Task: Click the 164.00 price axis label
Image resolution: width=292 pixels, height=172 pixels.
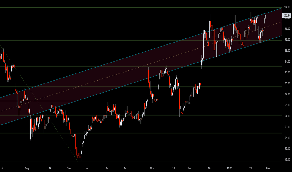Action: (x=287, y=116)
